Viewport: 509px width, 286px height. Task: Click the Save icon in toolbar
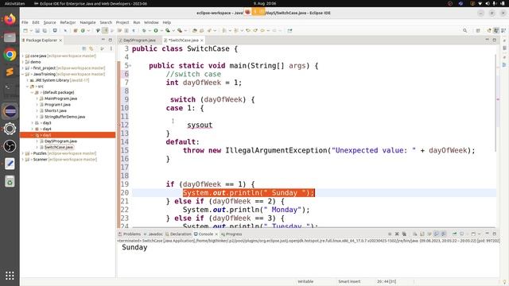point(37,30)
